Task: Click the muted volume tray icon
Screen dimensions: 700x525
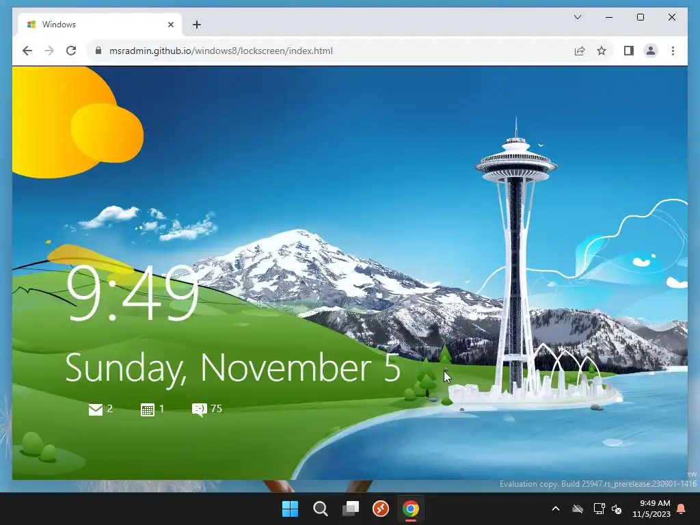Action: pyautogui.click(x=617, y=509)
